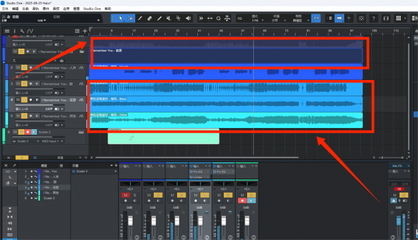This screenshot has width=418, height=240.
Task: Select the green Scaler 2 MIDI clip
Action: tap(164, 137)
